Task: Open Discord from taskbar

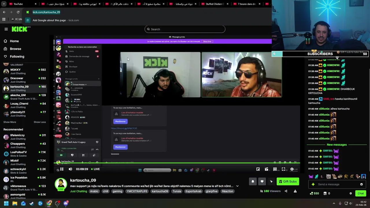Action: (66, 203)
